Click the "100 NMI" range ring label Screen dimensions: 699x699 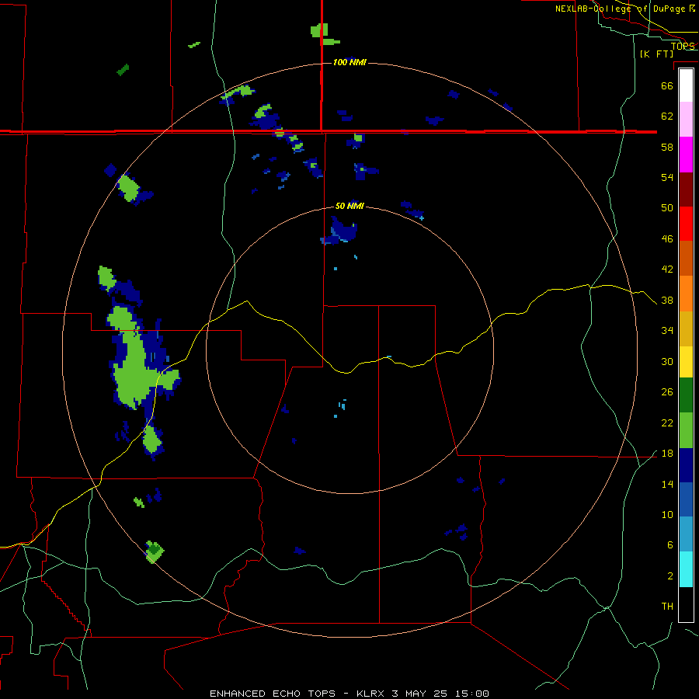pyautogui.click(x=349, y=62)
